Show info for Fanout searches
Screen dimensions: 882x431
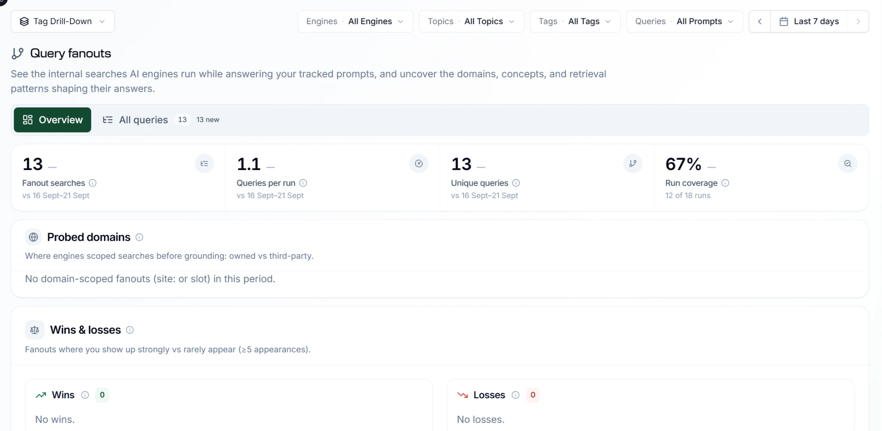[x=93, y=183]
